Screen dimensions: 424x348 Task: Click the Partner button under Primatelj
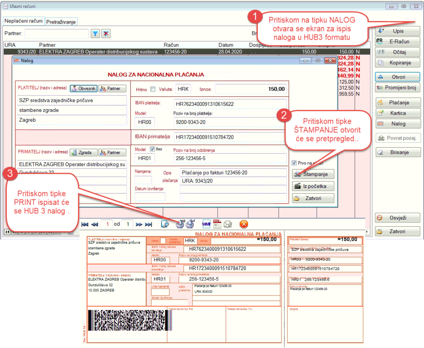tap(112, 152)
